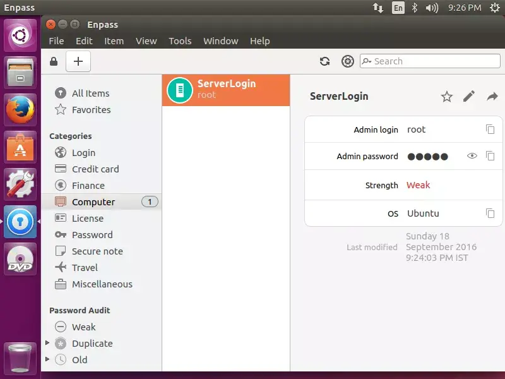Image resolution: width=505 pixels, height=379 pixels.
Task: Open Bluetooth indicator in top panel
Action: (415, 8)
